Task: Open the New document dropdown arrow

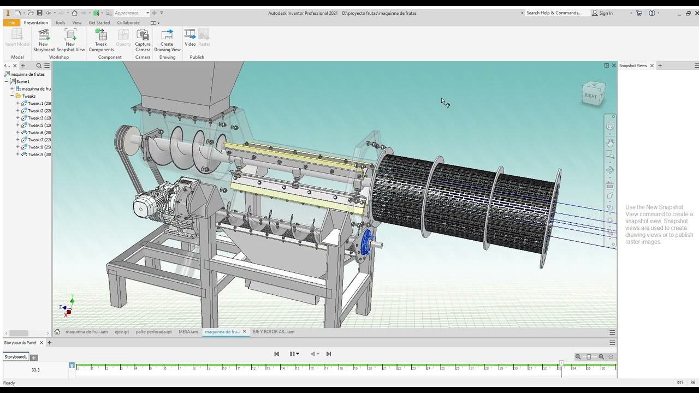Action: point(23,13)
